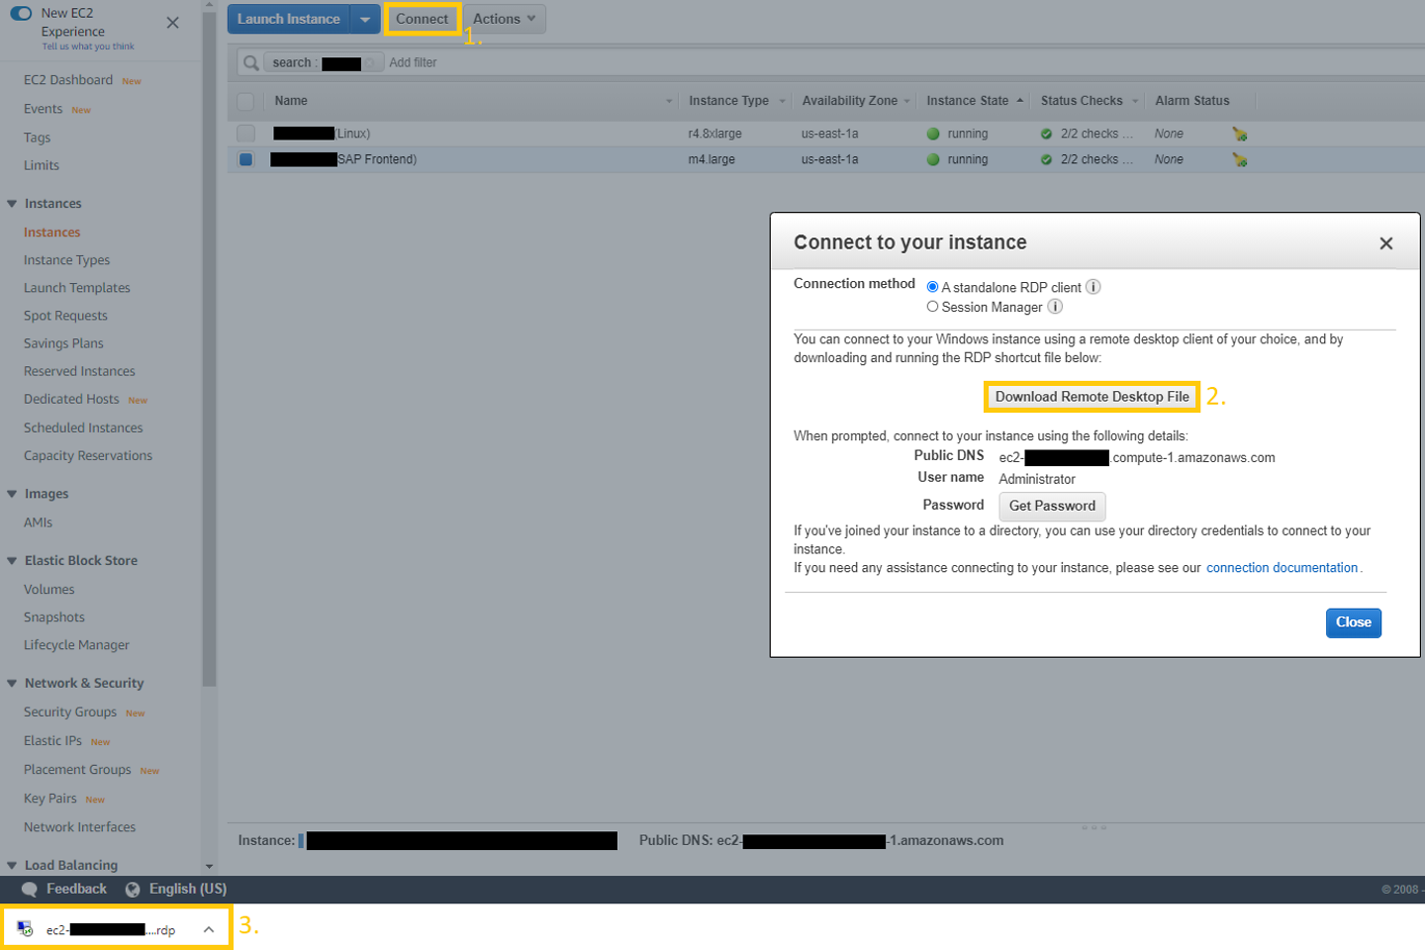
Task: Open the Actions dropdown menu
Action: pyautogui.click(x=504, y=19)
